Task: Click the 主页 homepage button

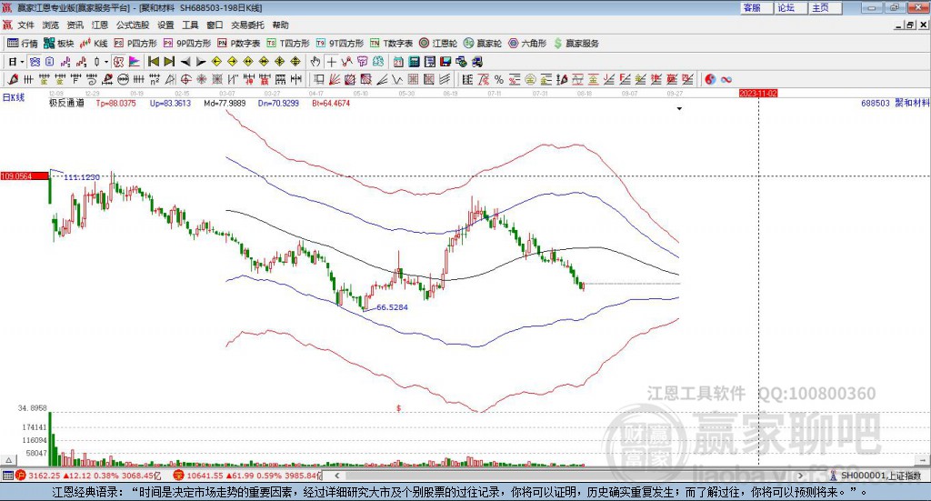Action: (826, 7)
